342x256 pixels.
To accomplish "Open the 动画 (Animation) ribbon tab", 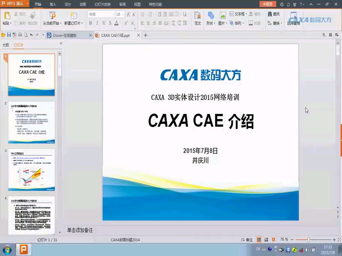I will (83, 4).
